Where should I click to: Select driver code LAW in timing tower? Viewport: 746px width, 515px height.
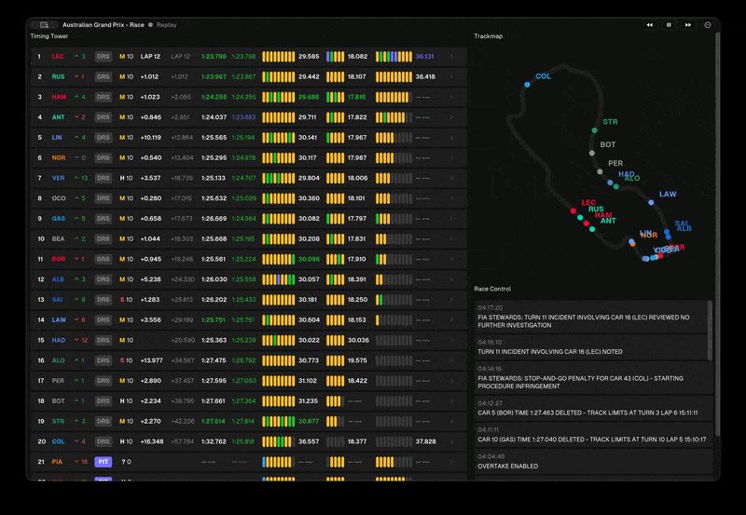[59, 319]
